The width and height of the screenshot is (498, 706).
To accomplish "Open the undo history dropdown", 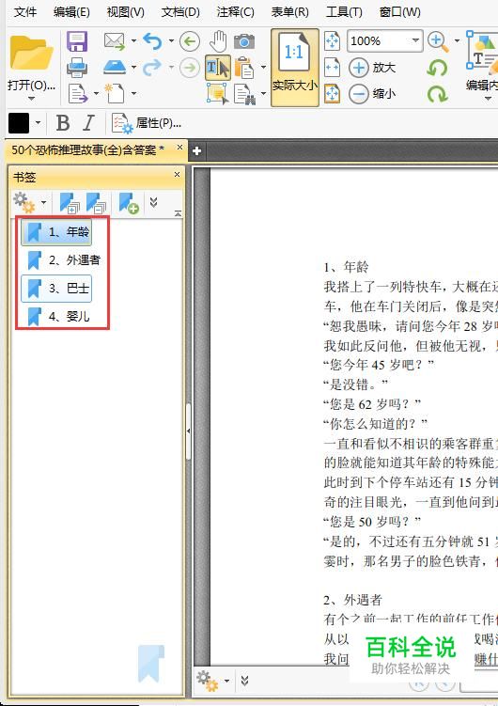I will coord(171,41).
